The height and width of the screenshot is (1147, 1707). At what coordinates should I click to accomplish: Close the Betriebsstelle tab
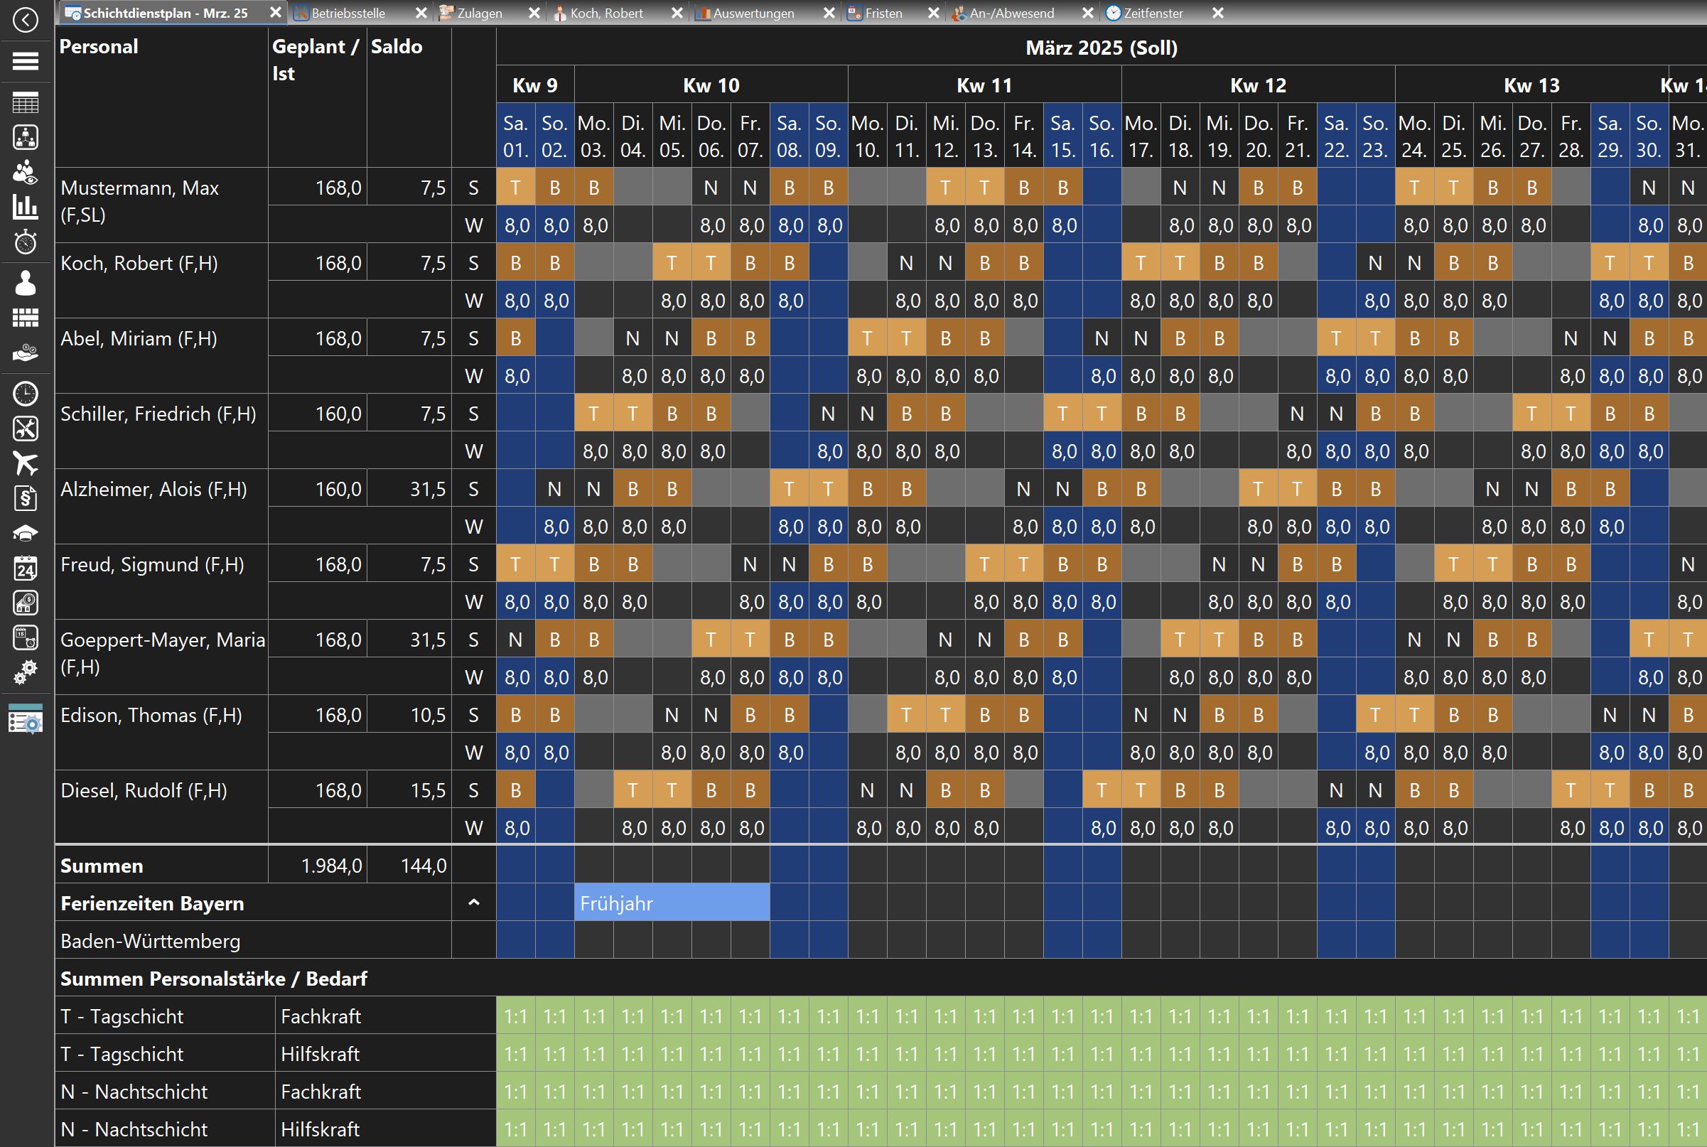pos(421,14)
